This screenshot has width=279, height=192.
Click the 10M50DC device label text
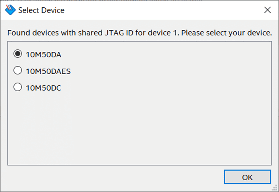point(43,88)
